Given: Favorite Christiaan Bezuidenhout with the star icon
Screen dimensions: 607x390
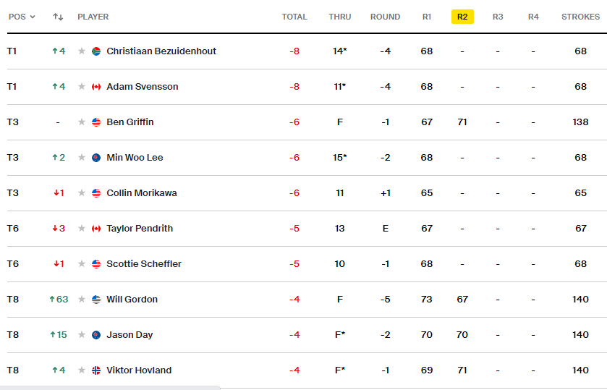Looking at the screenshot, I should point(82,51).
